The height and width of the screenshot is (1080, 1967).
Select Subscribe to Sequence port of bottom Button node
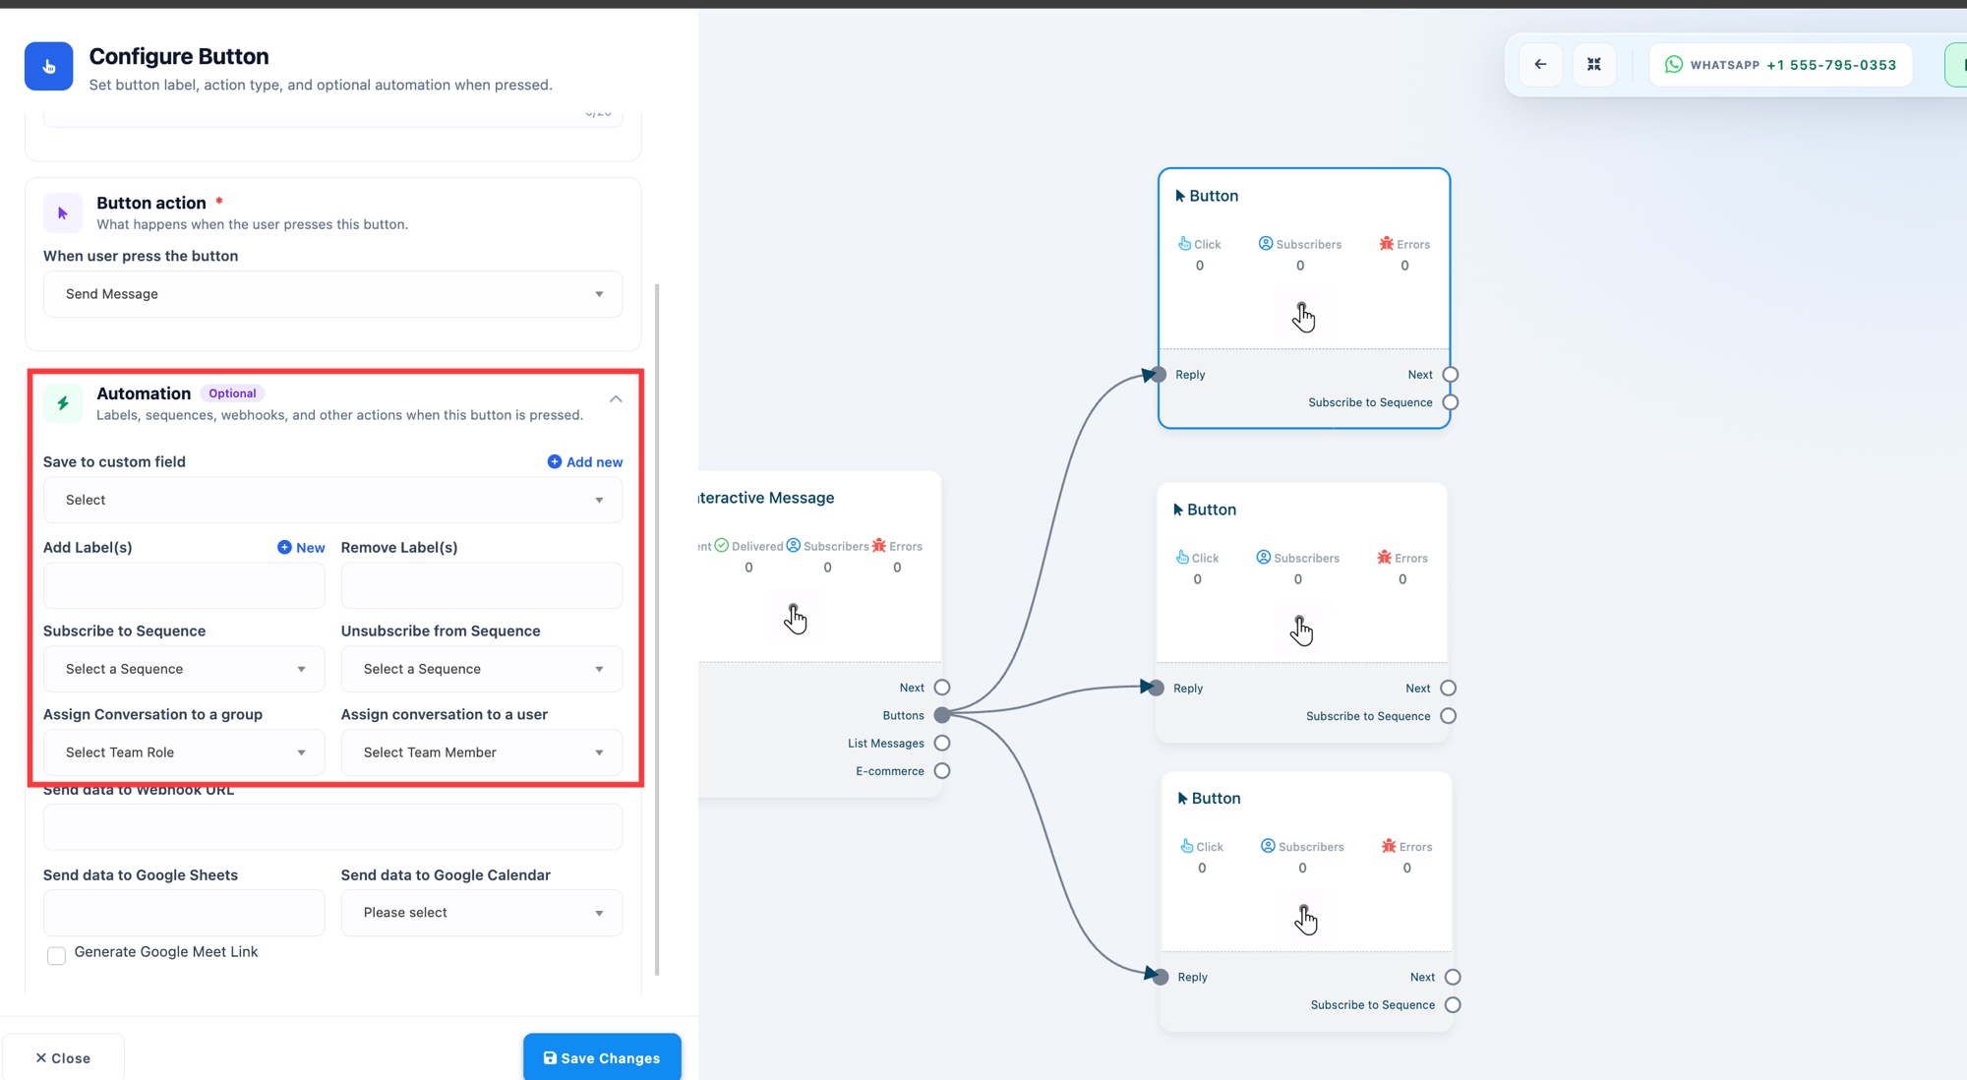click(x=1453, y=1005)
